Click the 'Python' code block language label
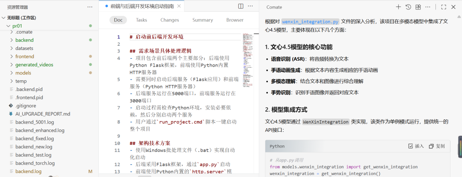Screen dimensions: 462x177 coord(277,146)
